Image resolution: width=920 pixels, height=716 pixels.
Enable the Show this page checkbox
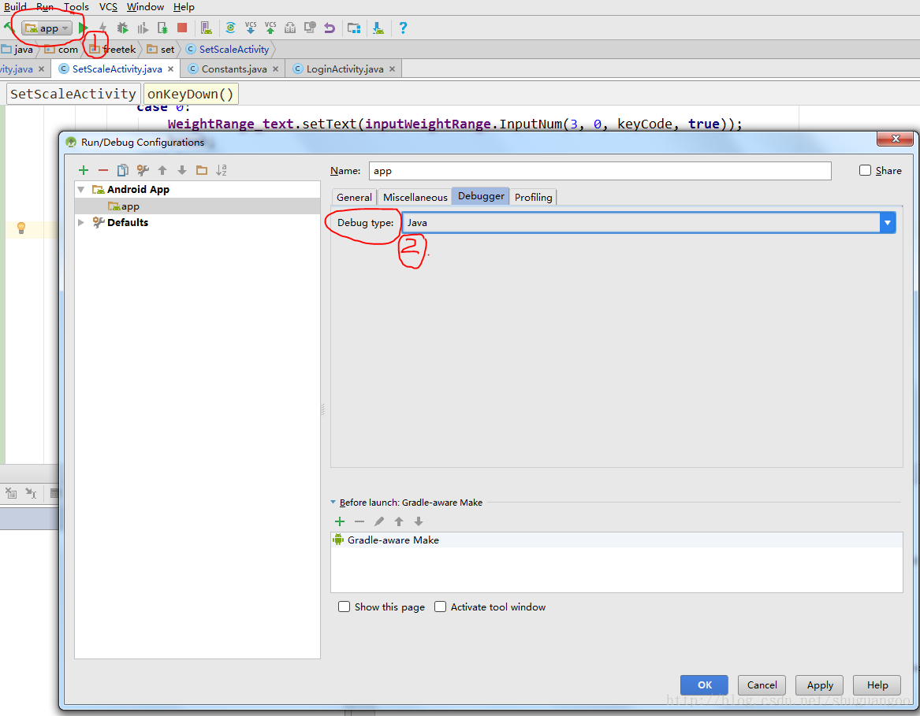[x=344, y=607]
